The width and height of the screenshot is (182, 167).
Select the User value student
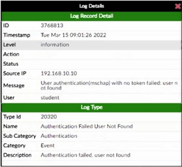point(50,98)
